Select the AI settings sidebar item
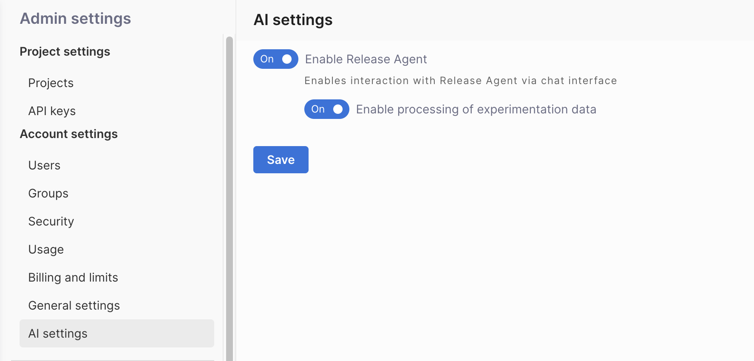The width and height of the screenshot is (754, 361). point(58,333)
